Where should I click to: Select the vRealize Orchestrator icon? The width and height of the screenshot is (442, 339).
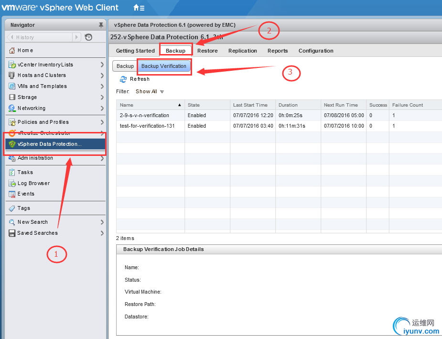(12, 133)
